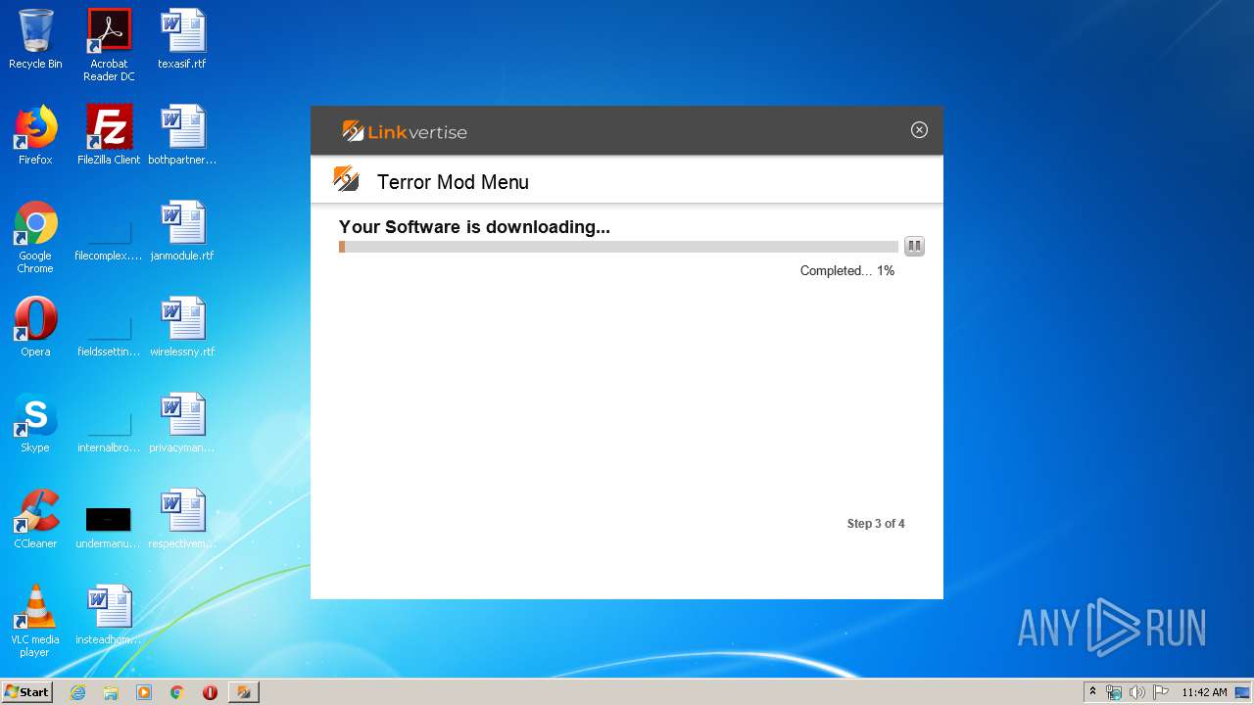Open the Windows Start menu
This screenshot has width=1254, height=705.
coord(27,691)
